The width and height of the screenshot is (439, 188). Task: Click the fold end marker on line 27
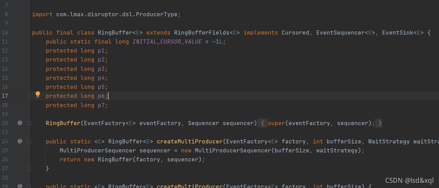(x=29, y=168)
